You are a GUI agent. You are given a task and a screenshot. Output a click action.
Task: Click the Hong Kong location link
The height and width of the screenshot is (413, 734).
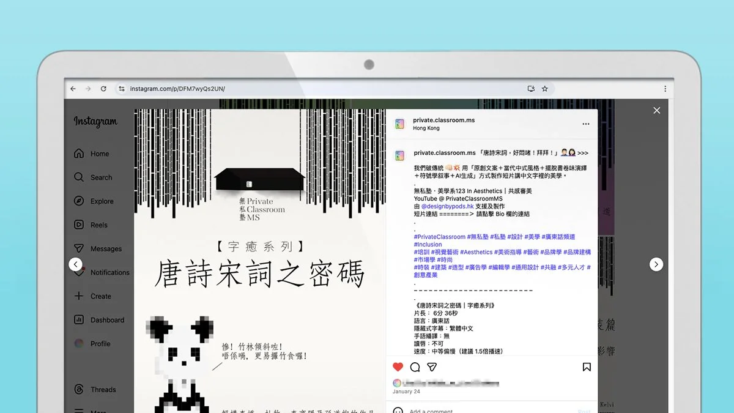[426, 128]
